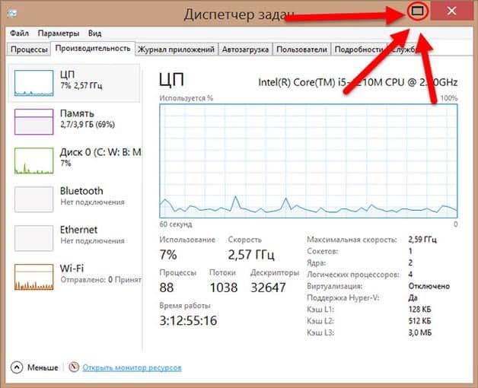This screenshot has width=478, height=388.
Task: Click the uptime value 3:12:55:16
Action: [x=188, y=320]
